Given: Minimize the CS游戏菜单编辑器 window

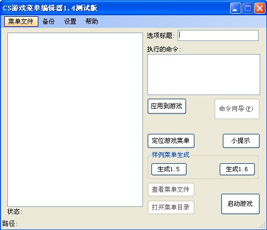Looking at the screenshot, I should 235,8.
